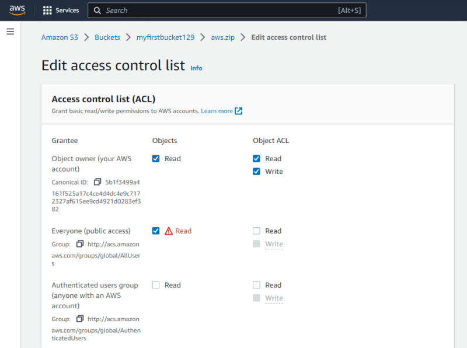Check Read under Everyone Object ACL
Image resolution: width=467 pixels, height=348 pixels.
pyautogui.click(x=256, y=231)
